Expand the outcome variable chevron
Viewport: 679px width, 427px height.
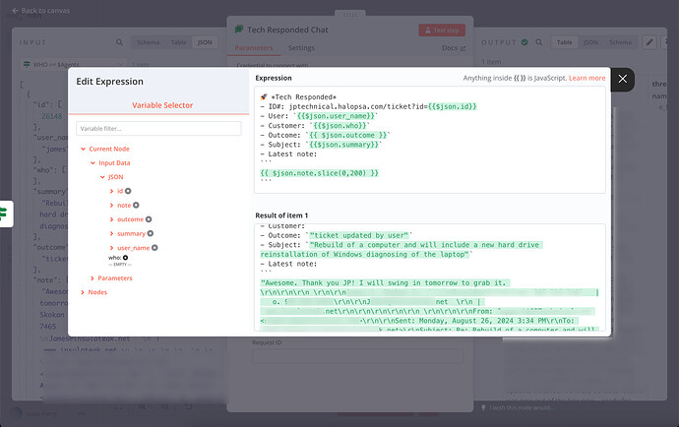pyautogui.click(x=112, y=219)
